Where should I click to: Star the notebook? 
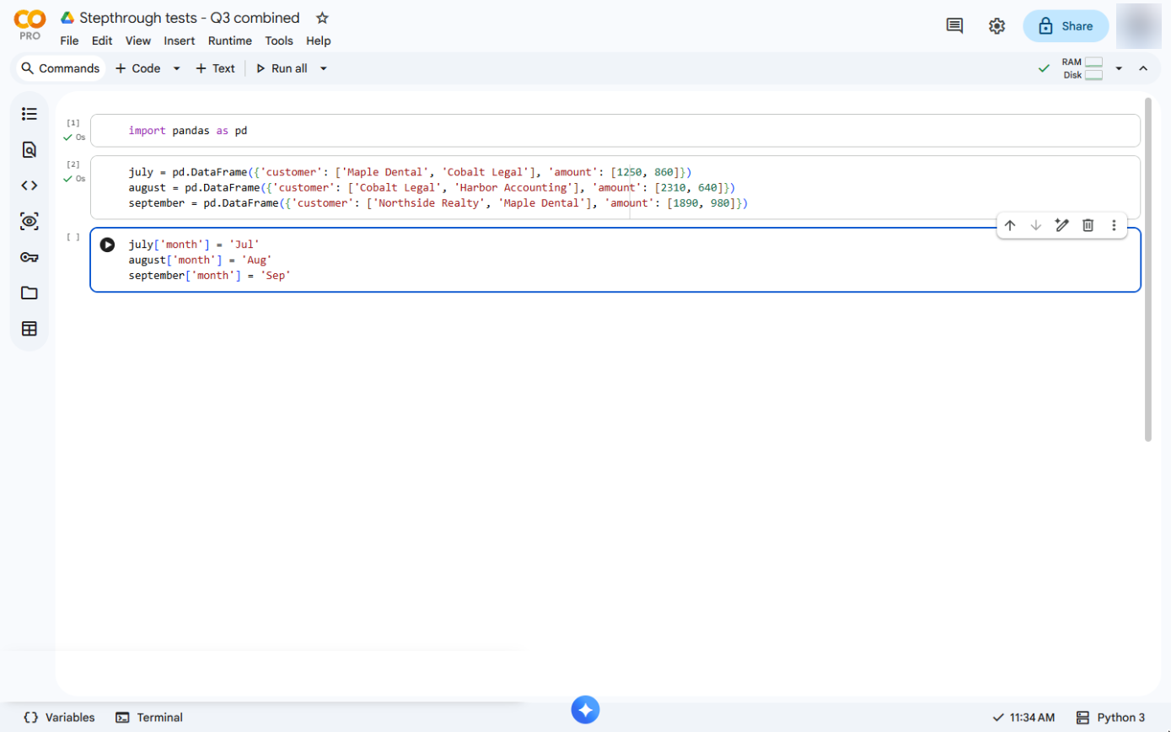coord(322,18)
